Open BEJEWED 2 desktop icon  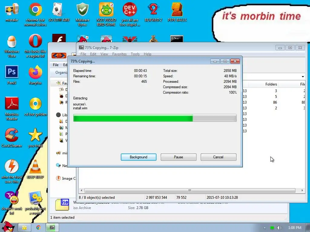153,12
